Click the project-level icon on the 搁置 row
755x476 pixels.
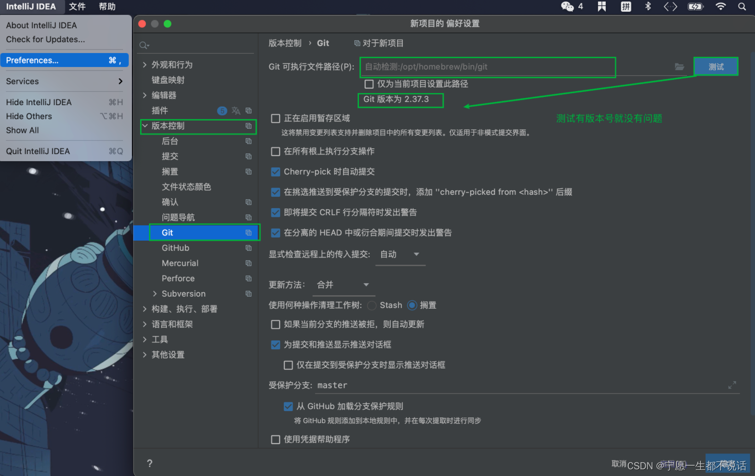pos(248,172)
